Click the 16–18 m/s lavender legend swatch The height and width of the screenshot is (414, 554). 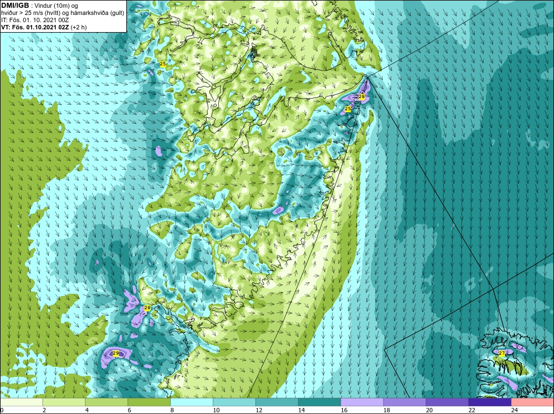362,402
